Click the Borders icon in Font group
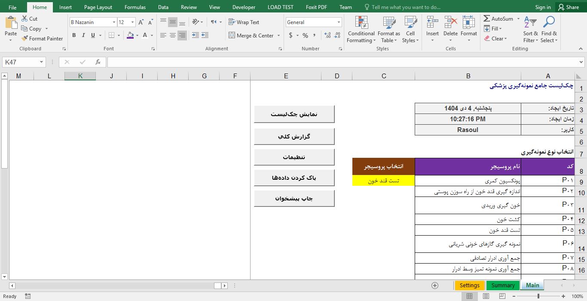This screenshot has height=301, width=587. [112, 36]
